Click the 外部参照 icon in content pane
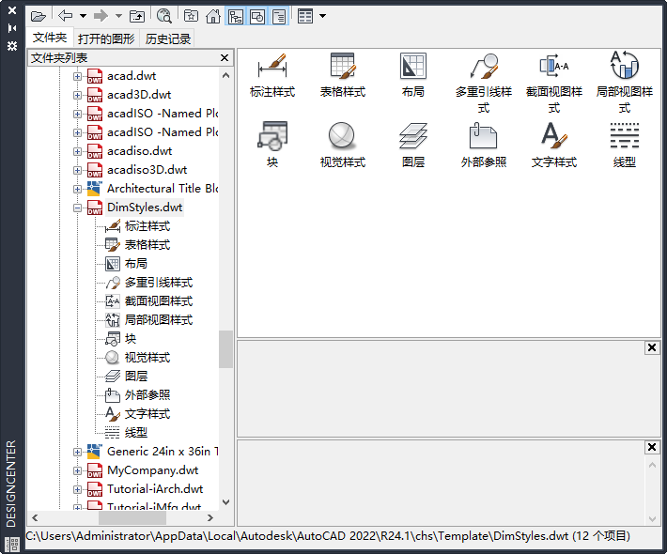Image resolution: width=667 pixels, height=554 pixels. pos(483,135)
